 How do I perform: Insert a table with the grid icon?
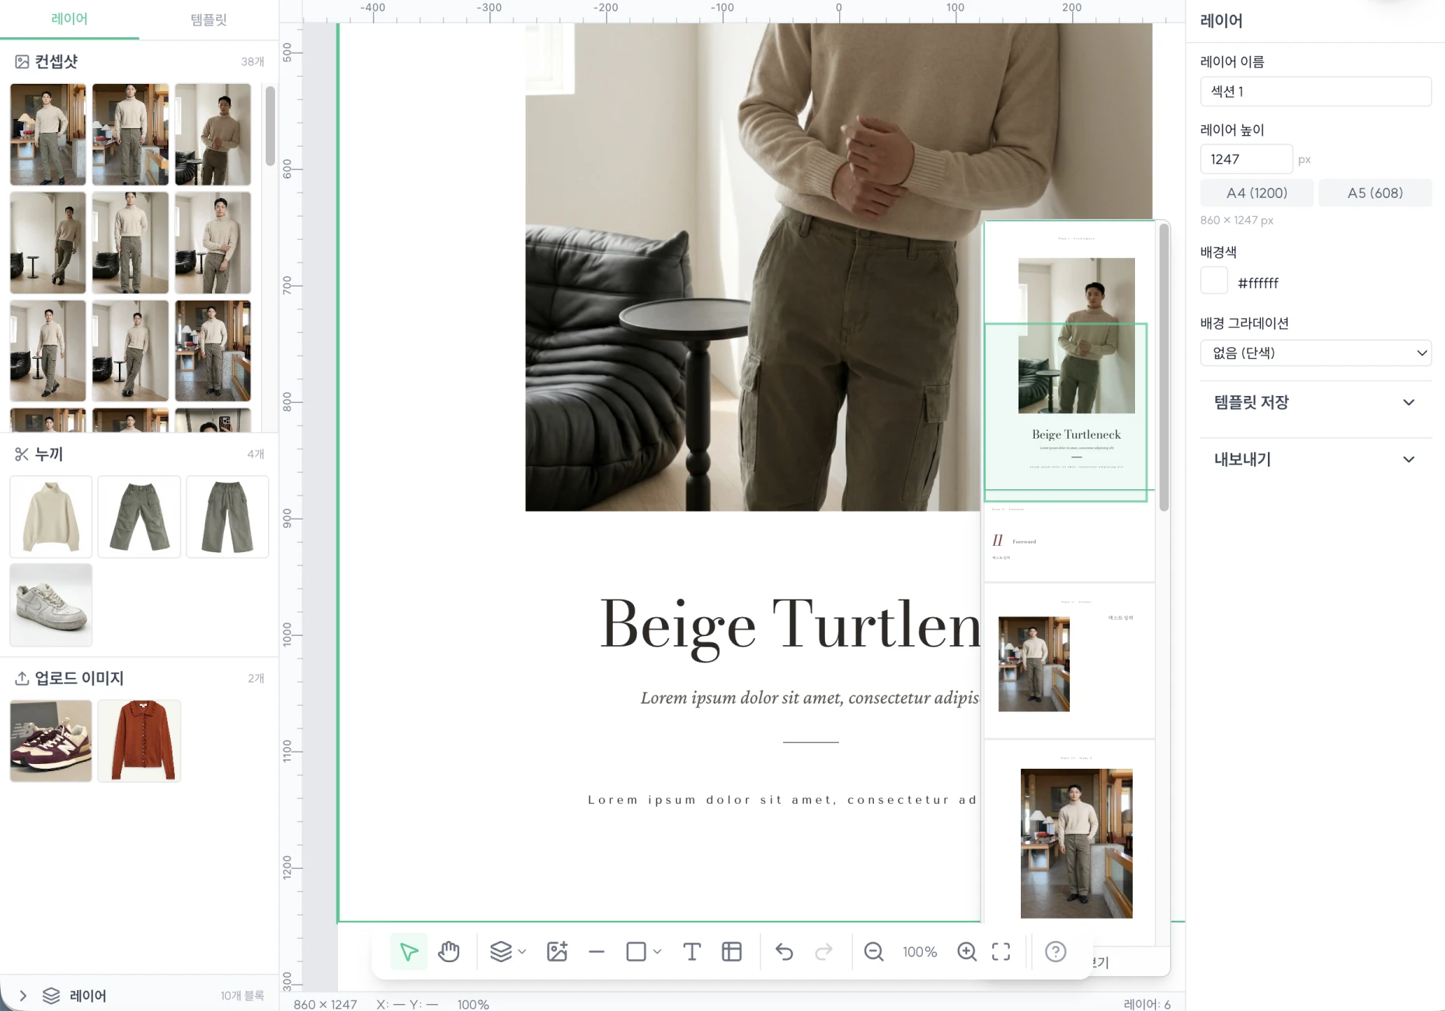point(732,952)
